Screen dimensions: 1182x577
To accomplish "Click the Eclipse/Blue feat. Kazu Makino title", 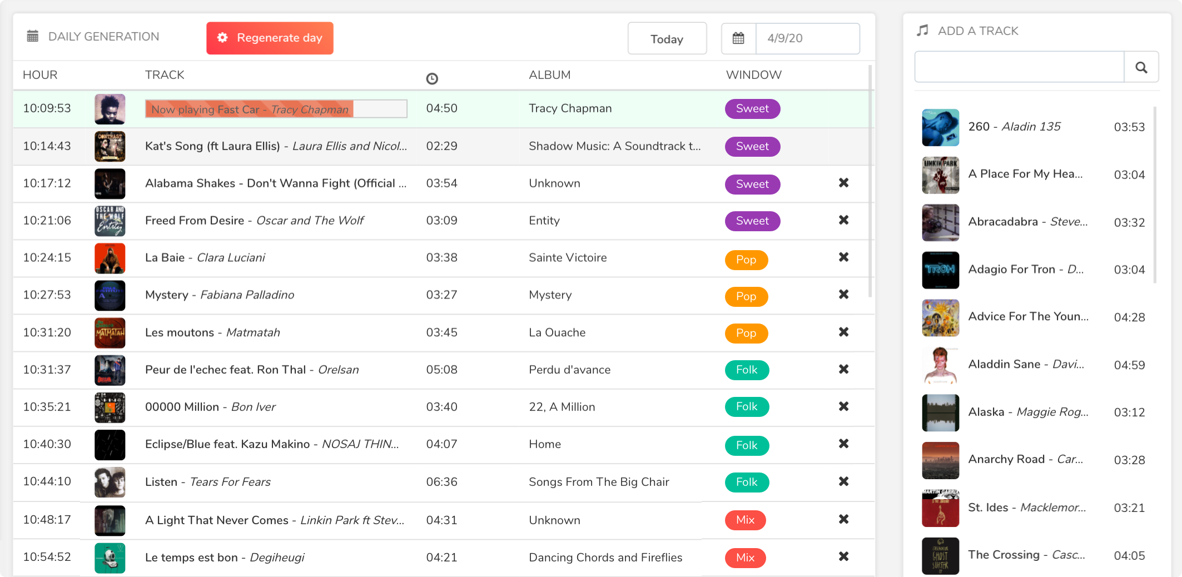I will click(227, 444).
